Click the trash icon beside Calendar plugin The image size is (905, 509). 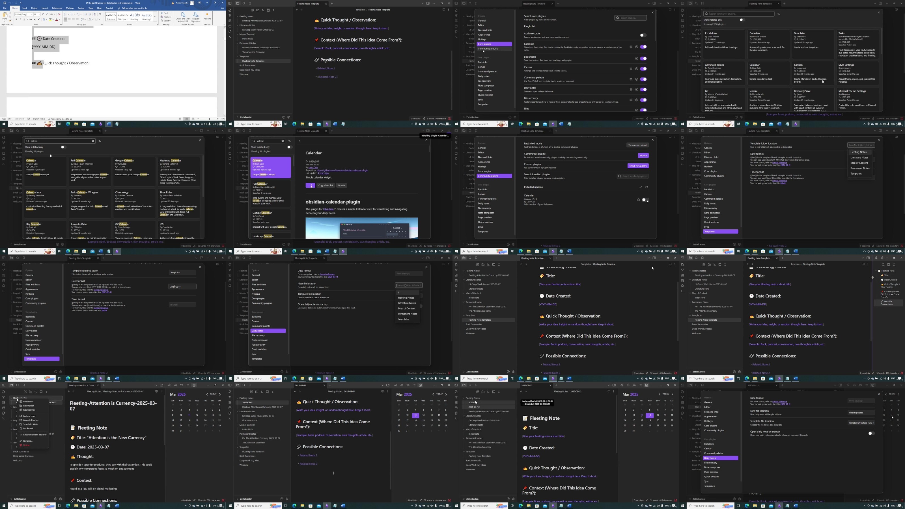pyautogui.click(x=638, y=200)
